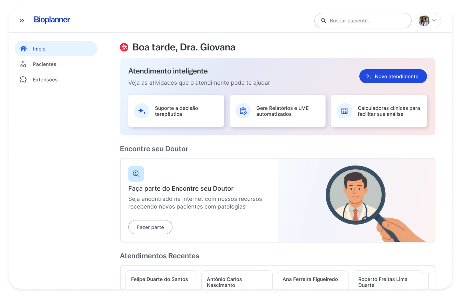Click the Bioplanner logo

[52, 20]
